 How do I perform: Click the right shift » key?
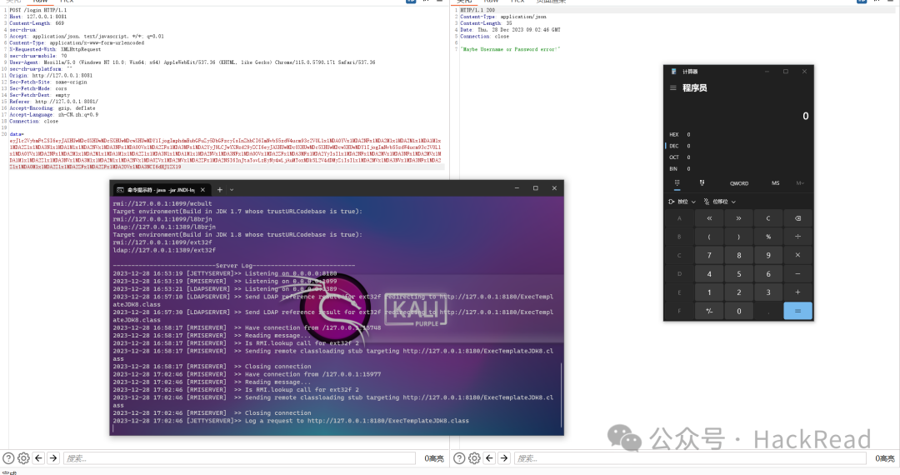tap(738, 218)
